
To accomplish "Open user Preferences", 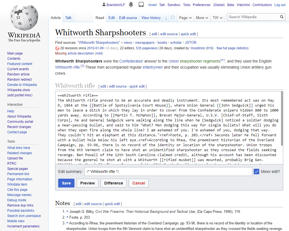I will 202,5.
